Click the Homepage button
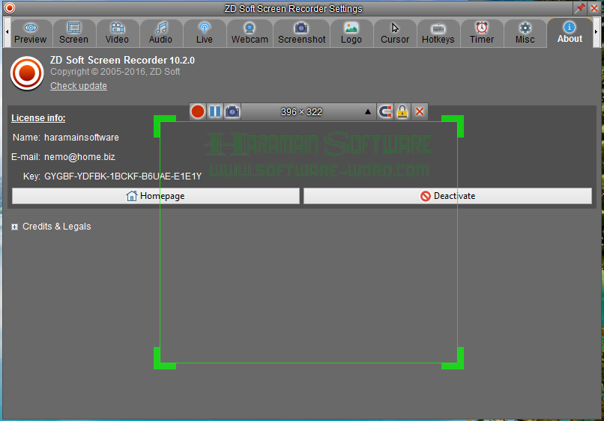The image size is (604, 421). (x=156, y=196)
